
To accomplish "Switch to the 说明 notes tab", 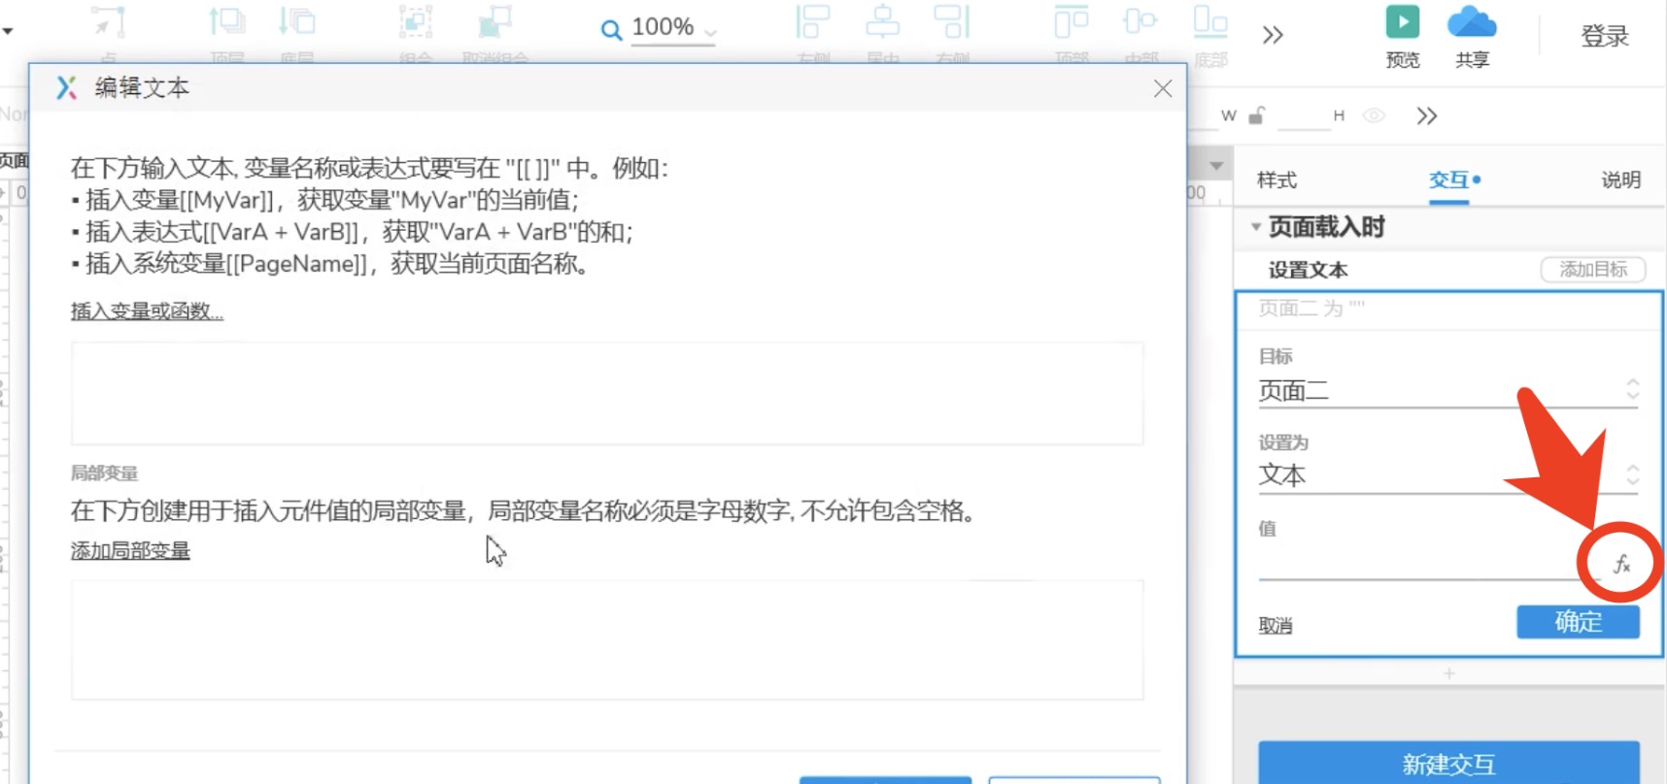I will [x=1620, y=180].
